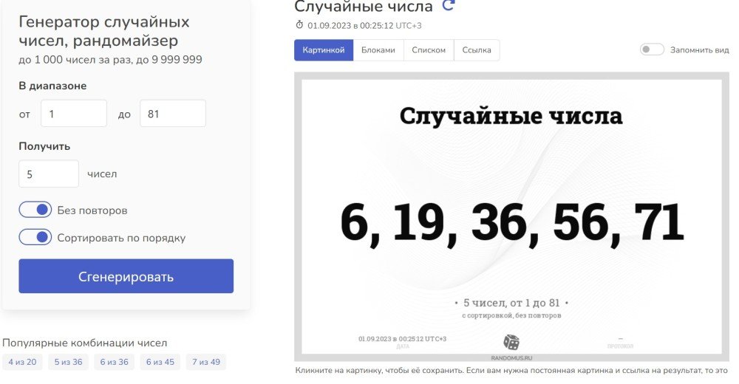Screen dimensions: 739x384
Task: Switch to the Картинкой tab
Action: coord(324,50)
